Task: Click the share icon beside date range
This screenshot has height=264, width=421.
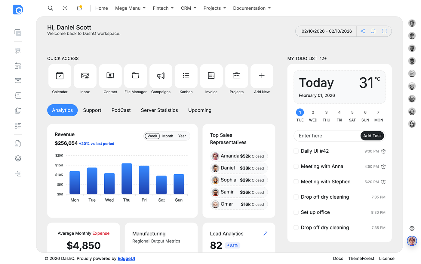Action: [x=363, y=31]
